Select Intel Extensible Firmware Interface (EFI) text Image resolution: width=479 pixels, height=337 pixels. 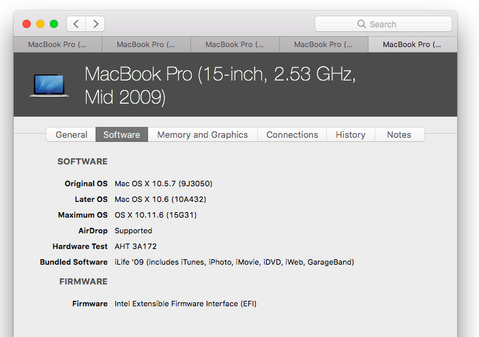point(186,304)
